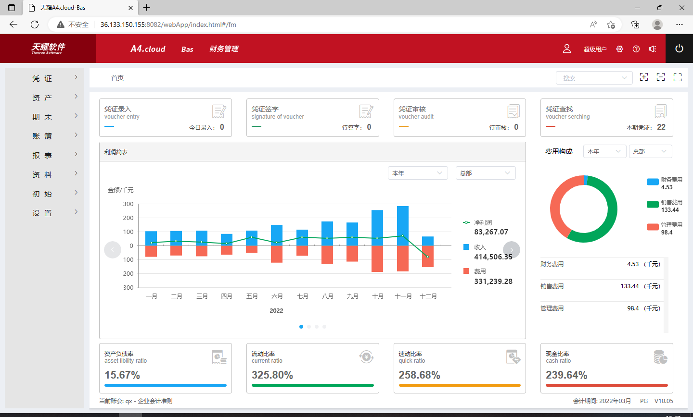
Task: Toggle 净利润 series in chart legend
Action: point(478,222)
